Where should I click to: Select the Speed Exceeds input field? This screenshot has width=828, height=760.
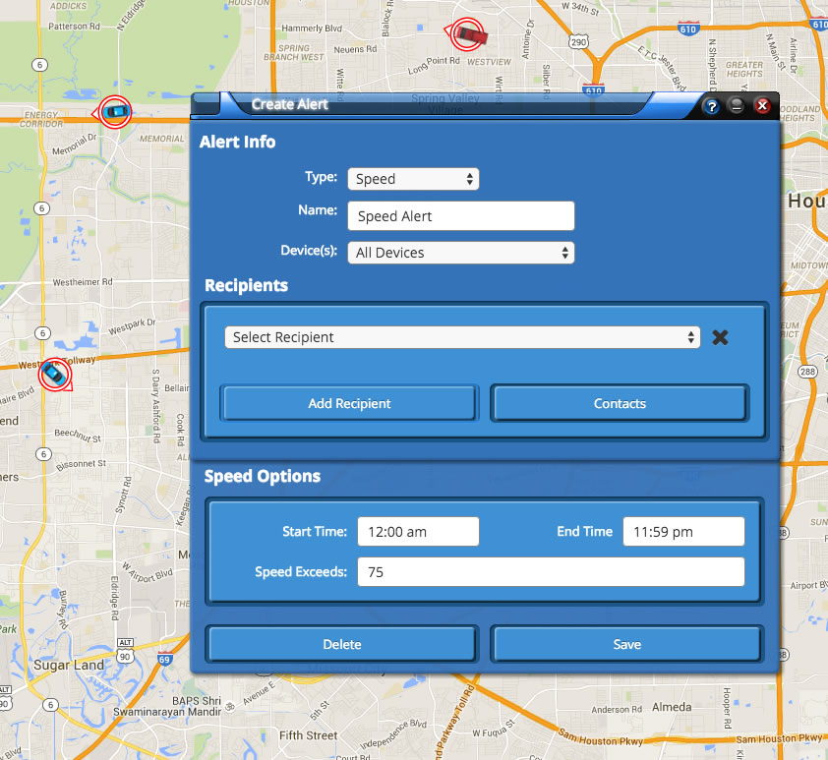(x=551, y=572)
